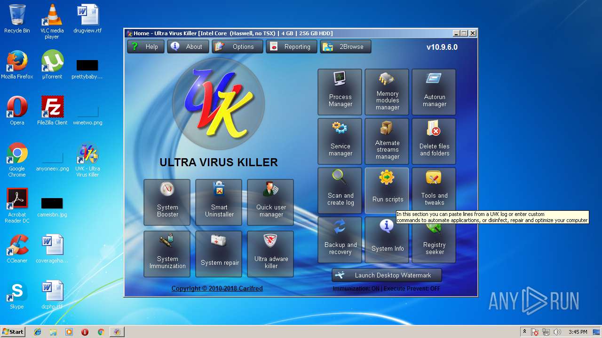Open the Windows Start menu

pos(13,332)
